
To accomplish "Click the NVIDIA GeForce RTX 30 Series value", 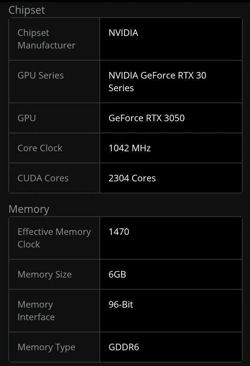I will [157, 81].
